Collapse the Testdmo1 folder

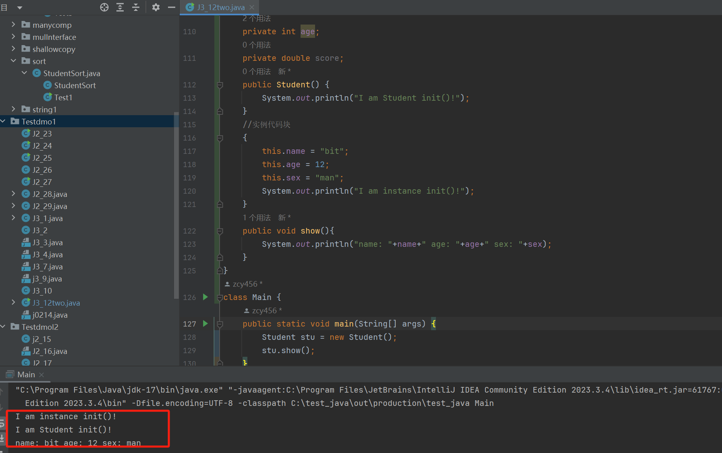pos(3,121)
